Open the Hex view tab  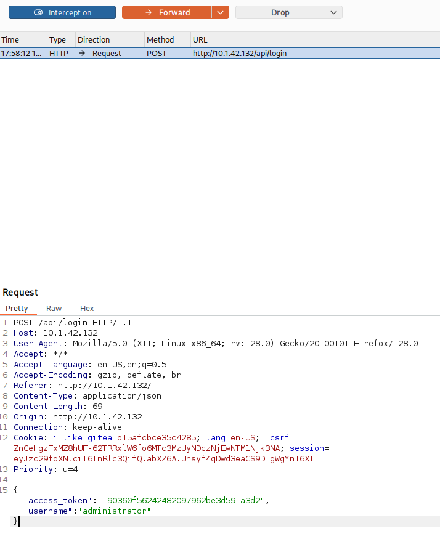pyautogui.click(x=87, y=309)
